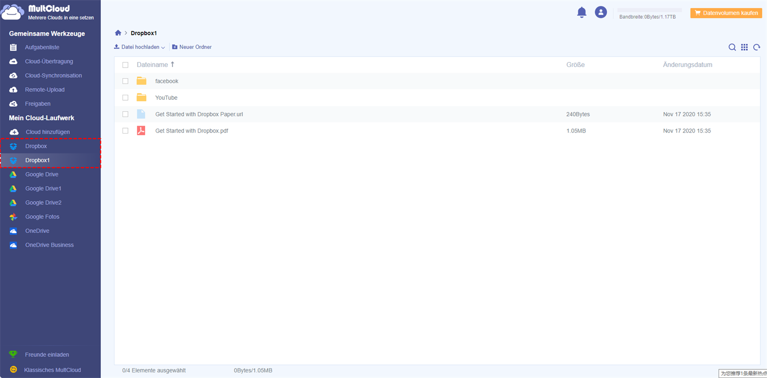Open the YouTube folder name

point(166,98)
